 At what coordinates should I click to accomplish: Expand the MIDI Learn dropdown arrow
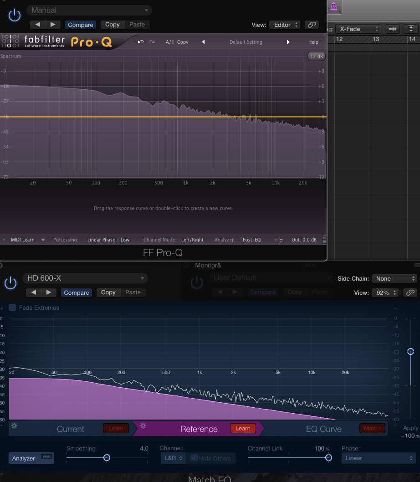click(43, 240)
